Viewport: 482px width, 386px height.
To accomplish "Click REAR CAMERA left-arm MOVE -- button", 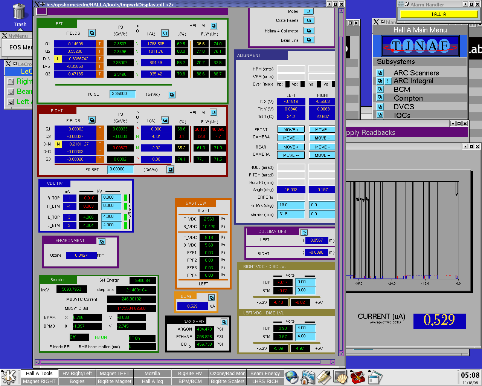I will pos(291,155).
